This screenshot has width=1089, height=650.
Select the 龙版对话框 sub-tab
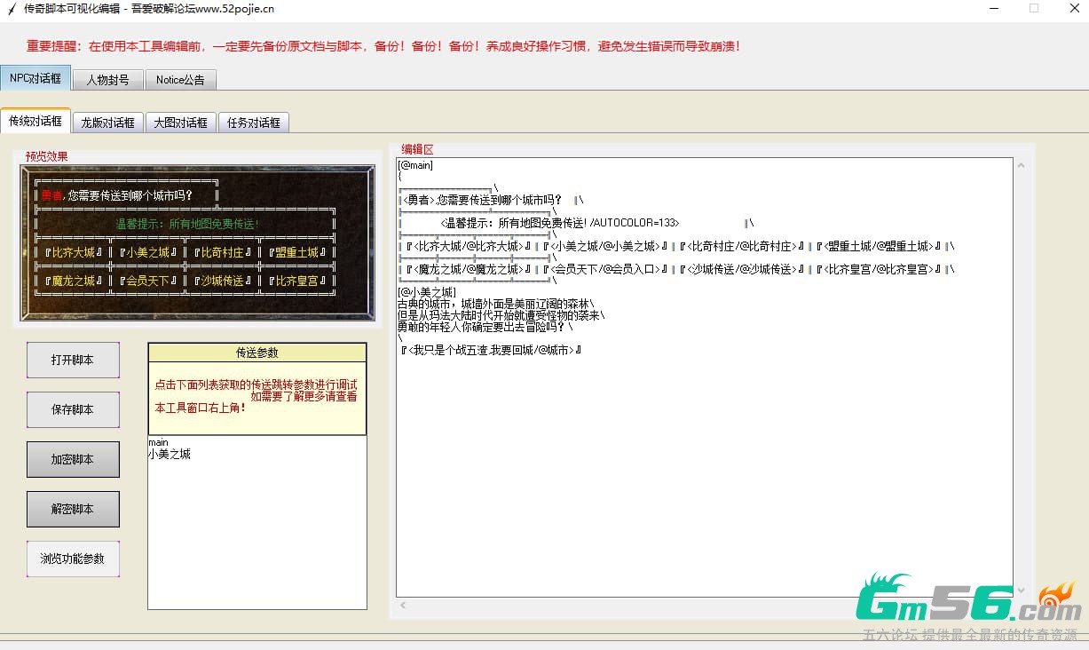coord(107,123)
